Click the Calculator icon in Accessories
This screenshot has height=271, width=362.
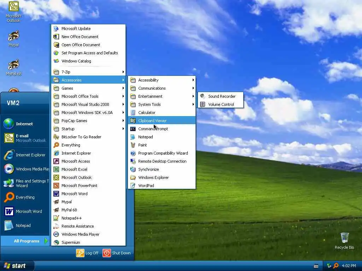tap(133, 113)
